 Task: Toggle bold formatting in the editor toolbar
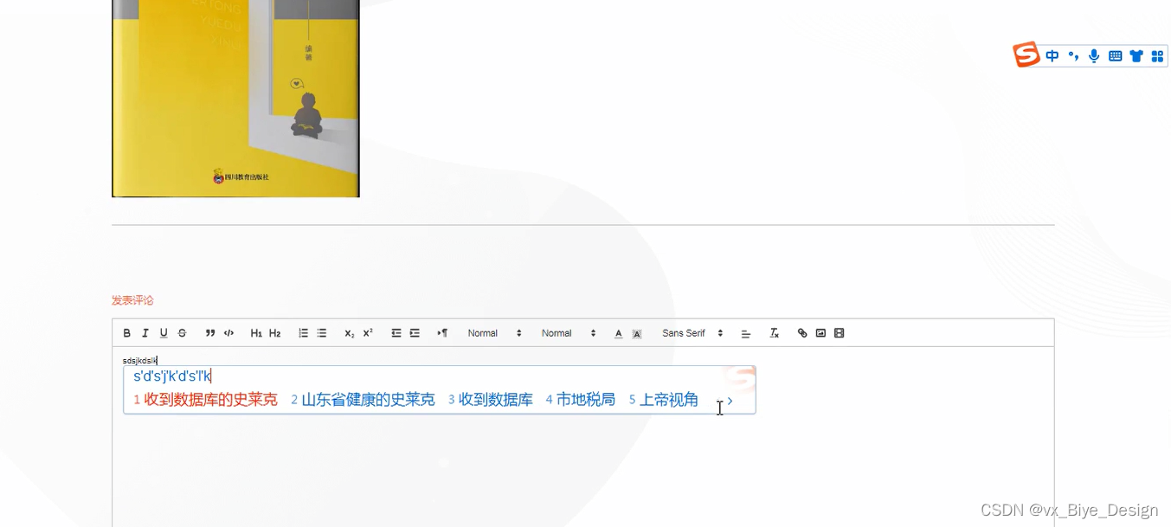(x=127, y=333)
